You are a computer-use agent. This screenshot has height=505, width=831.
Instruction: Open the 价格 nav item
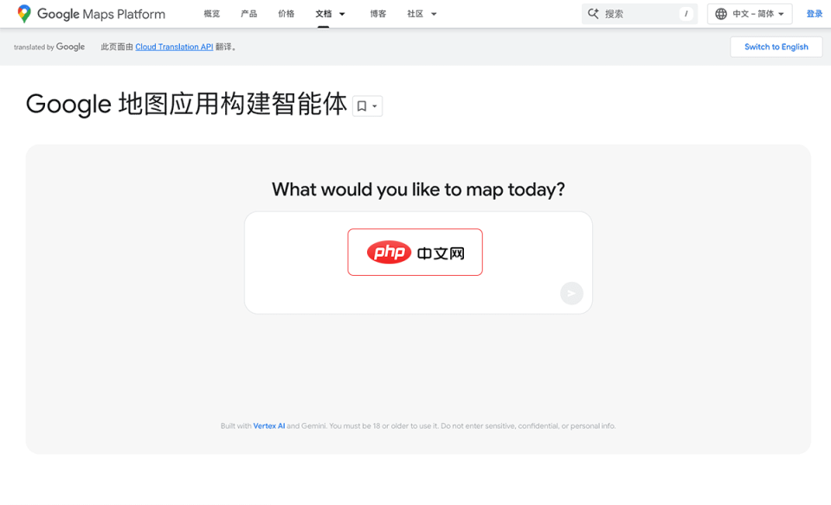(286, 14)
